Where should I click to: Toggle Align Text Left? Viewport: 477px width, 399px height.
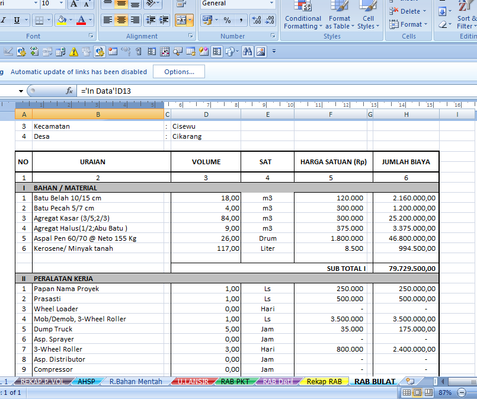click(107, 20)
